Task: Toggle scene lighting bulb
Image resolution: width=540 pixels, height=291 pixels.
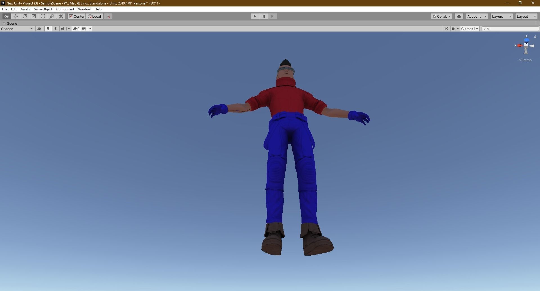Action: tap(48, 29)
